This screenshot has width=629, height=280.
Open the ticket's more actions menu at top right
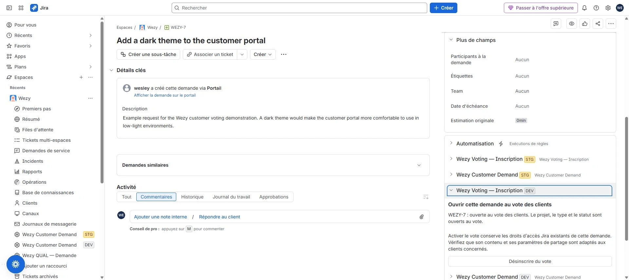611,24
